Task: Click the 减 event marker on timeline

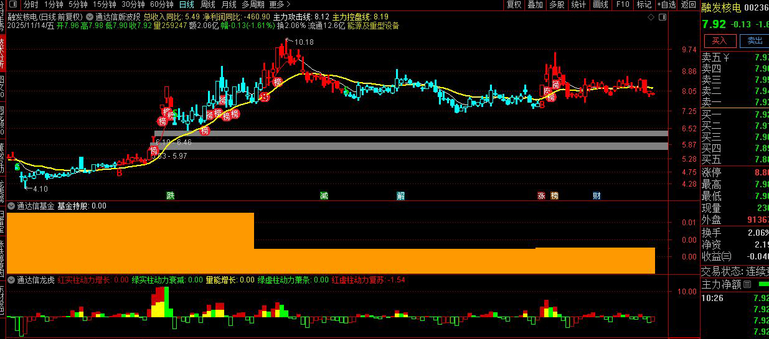Action: tap(324, 196)
